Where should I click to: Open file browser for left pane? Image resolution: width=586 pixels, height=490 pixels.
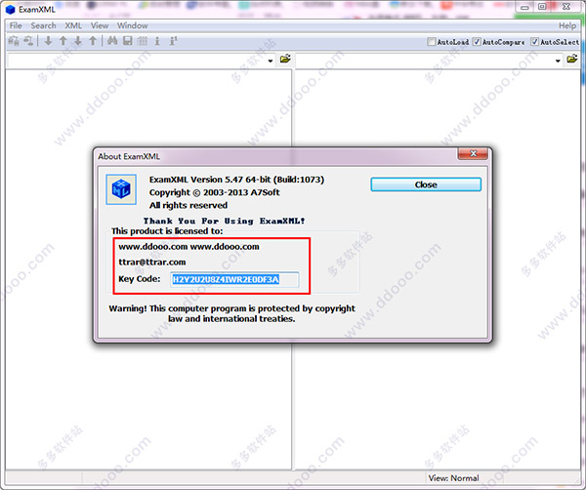[x=285, y=59]
